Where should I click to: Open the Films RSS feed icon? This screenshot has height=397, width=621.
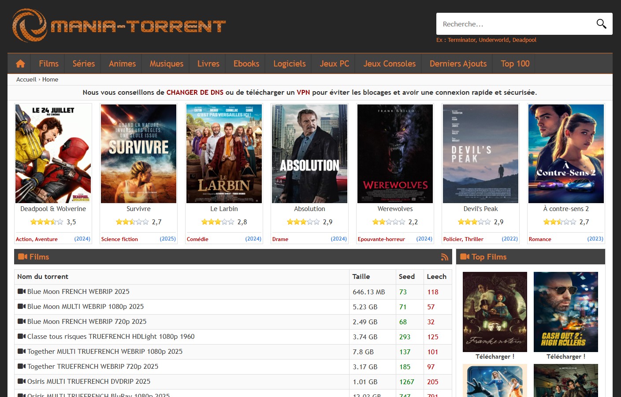click(x=444, y=257)
